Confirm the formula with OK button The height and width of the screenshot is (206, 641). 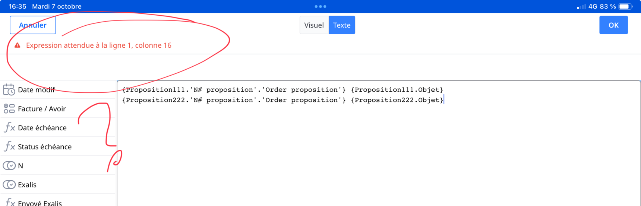coord(613,25)
